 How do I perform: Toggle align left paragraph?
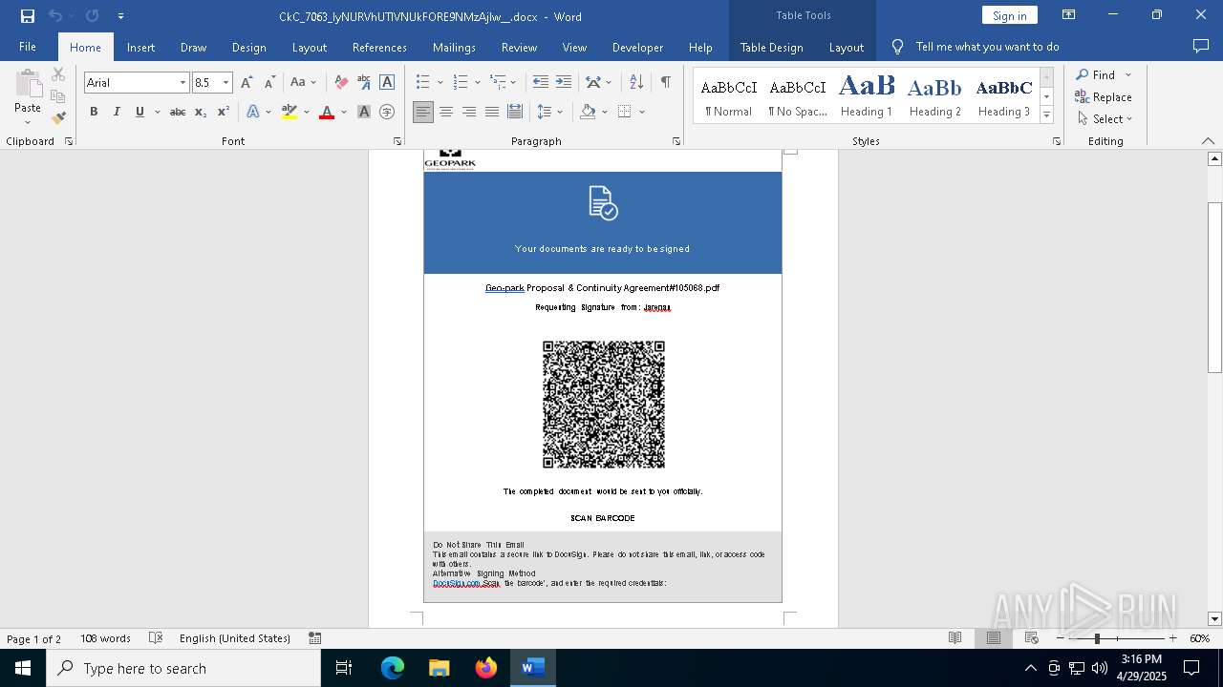423,112
